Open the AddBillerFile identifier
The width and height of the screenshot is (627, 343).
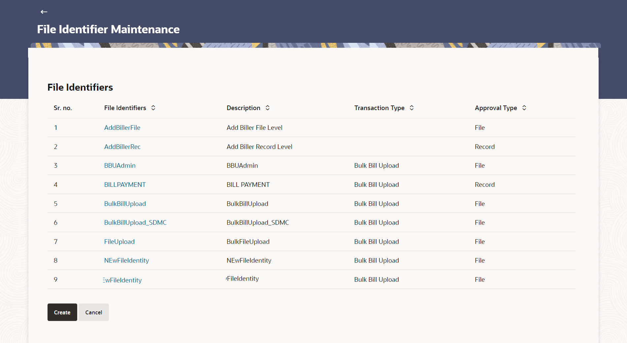(x=122, y=128)
